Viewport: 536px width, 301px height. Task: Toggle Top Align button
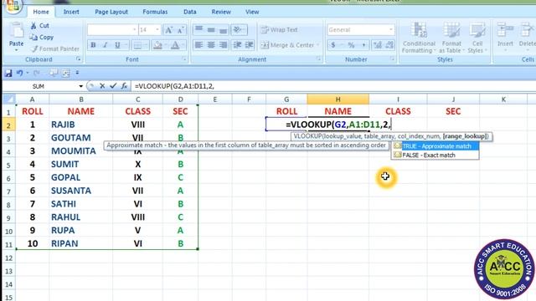pyautogui.click(x=198, y=30)
